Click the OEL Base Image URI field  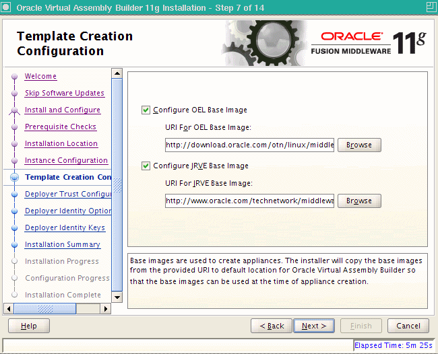249,145
